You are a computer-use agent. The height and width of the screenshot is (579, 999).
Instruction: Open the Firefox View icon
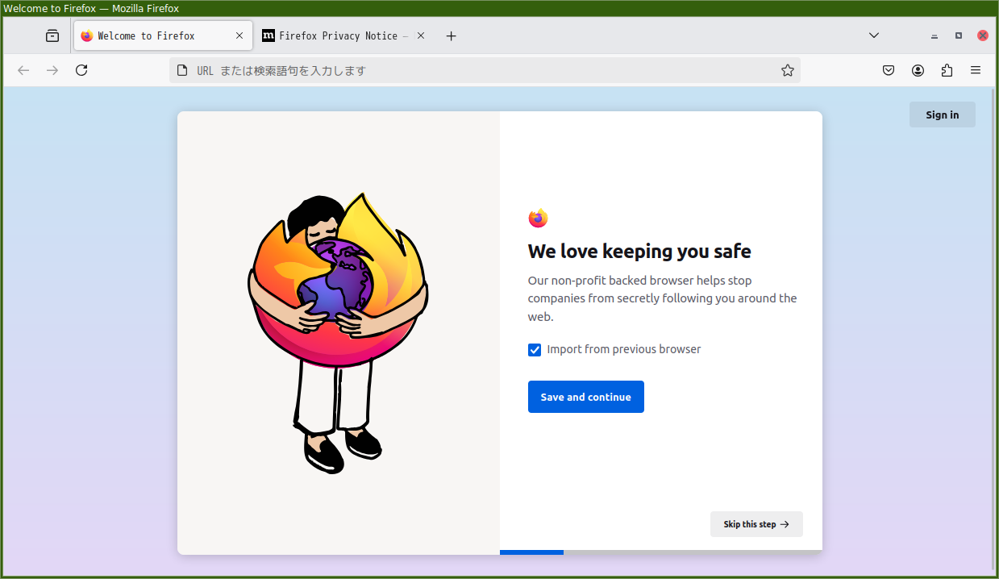tap(52, 35)
